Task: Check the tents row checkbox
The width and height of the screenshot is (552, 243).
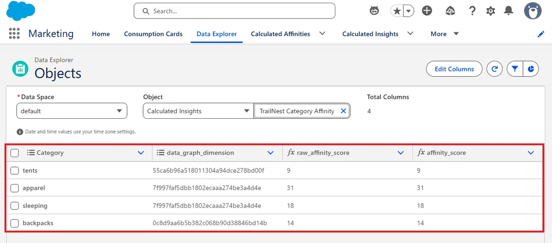Action: pyautogui.click(x=14, y=171)
